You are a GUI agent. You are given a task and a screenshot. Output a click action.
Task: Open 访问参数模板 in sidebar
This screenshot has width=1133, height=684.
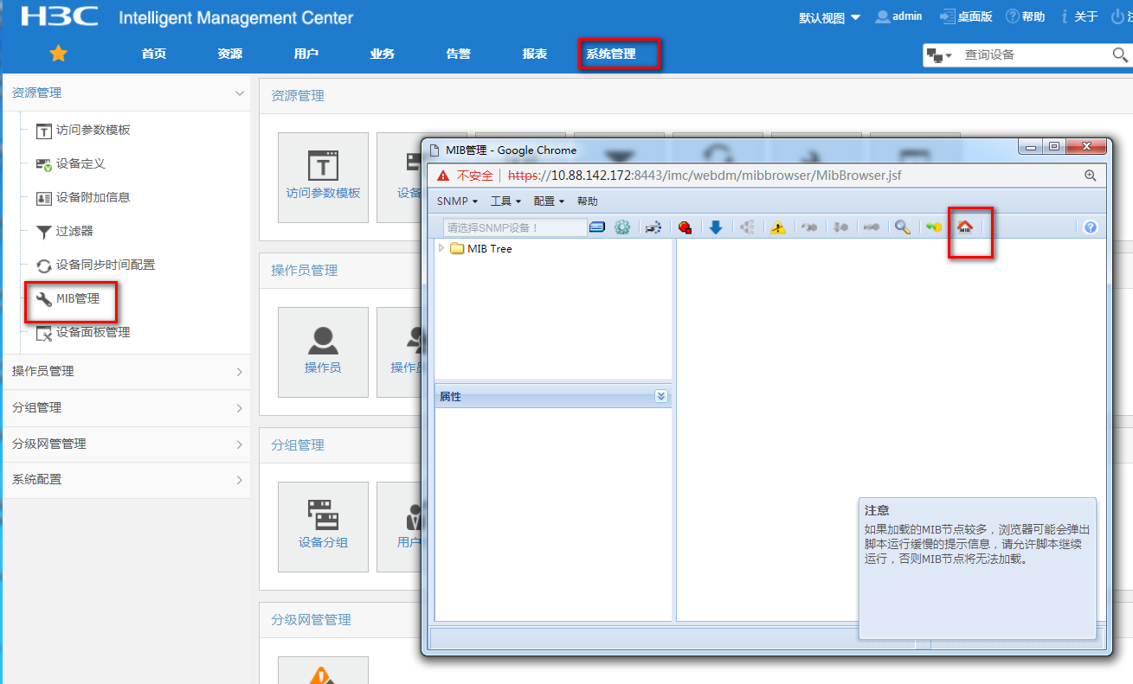click(x=93, y=130)
